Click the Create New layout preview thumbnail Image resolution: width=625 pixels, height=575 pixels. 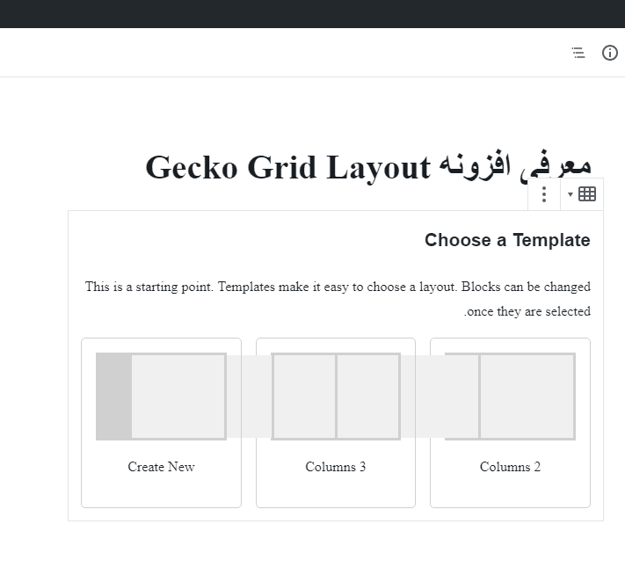[x=161, y=397]
